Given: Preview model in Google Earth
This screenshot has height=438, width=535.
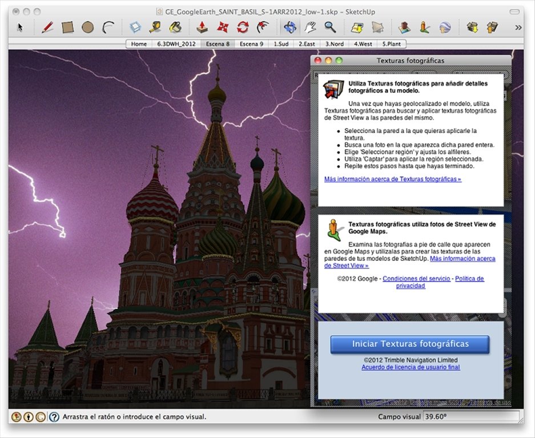Looking at the screenshot, I should point(445,27).
